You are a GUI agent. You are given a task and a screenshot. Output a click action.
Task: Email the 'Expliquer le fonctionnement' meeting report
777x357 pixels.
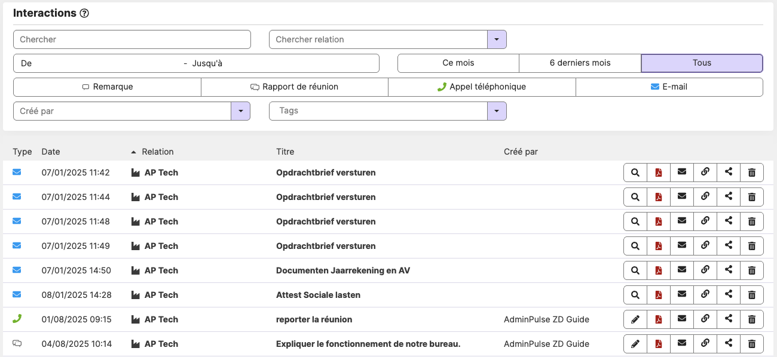682,344
